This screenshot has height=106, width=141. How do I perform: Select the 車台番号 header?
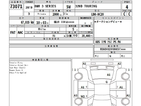(113, 46)
